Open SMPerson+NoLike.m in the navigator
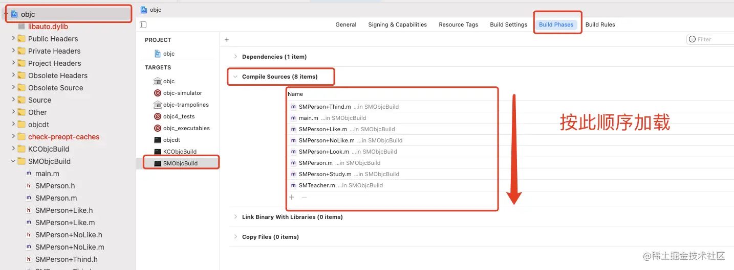Viewport: 734px width, 270px height. click(x=70, y=247)
